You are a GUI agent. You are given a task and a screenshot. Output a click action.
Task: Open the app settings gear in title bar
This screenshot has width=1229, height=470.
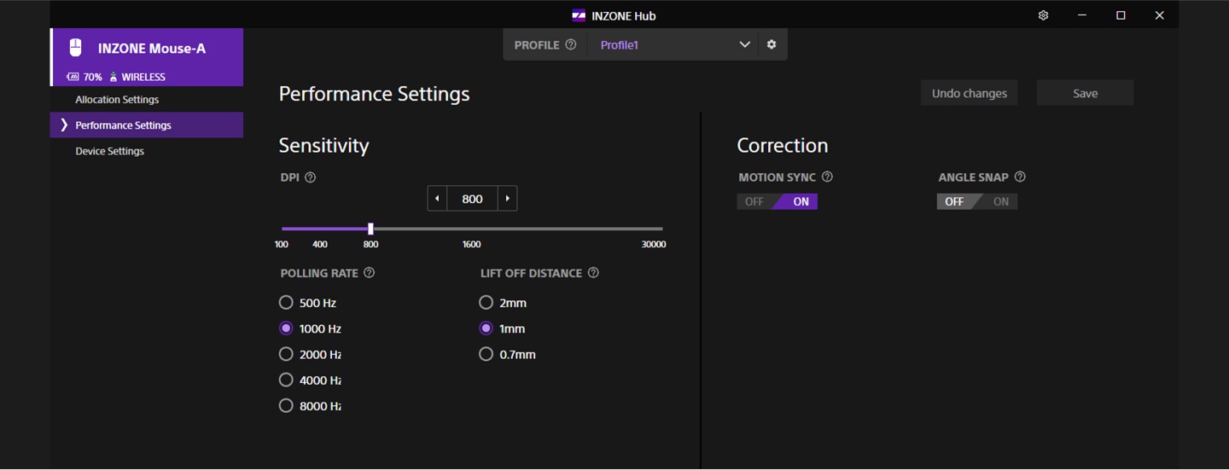pyautogui.click(x=1043, y=15)
